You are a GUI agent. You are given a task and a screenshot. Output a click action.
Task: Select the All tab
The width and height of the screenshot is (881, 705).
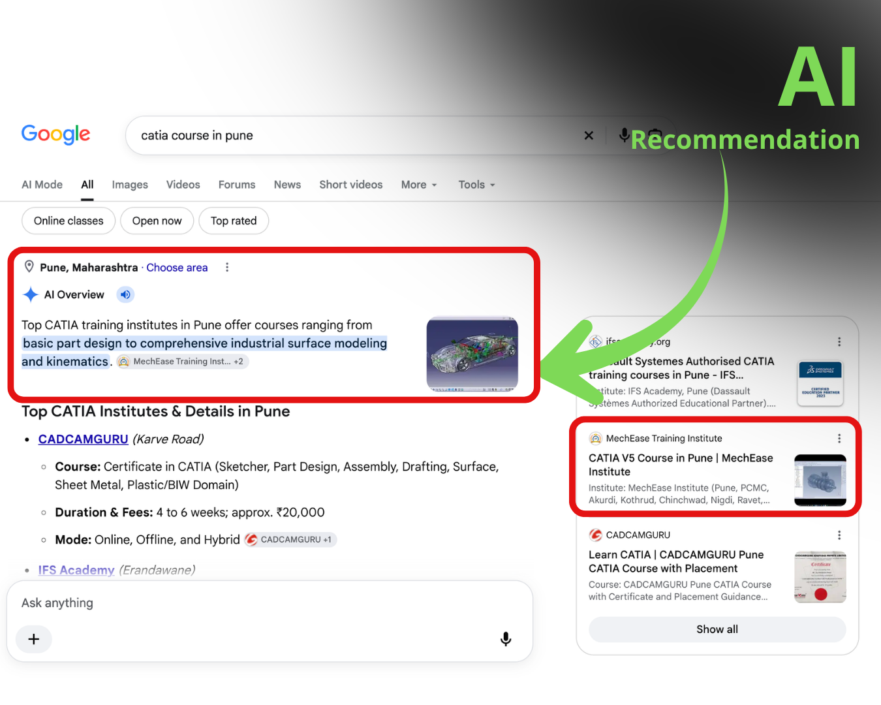[87, 185]
